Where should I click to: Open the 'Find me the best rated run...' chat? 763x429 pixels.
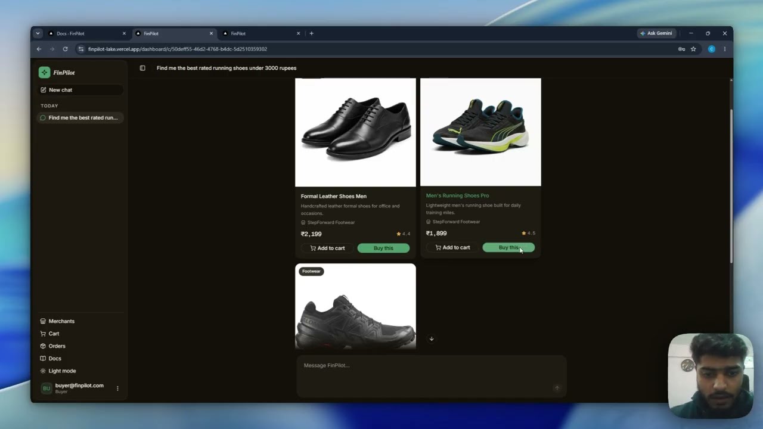80,118
